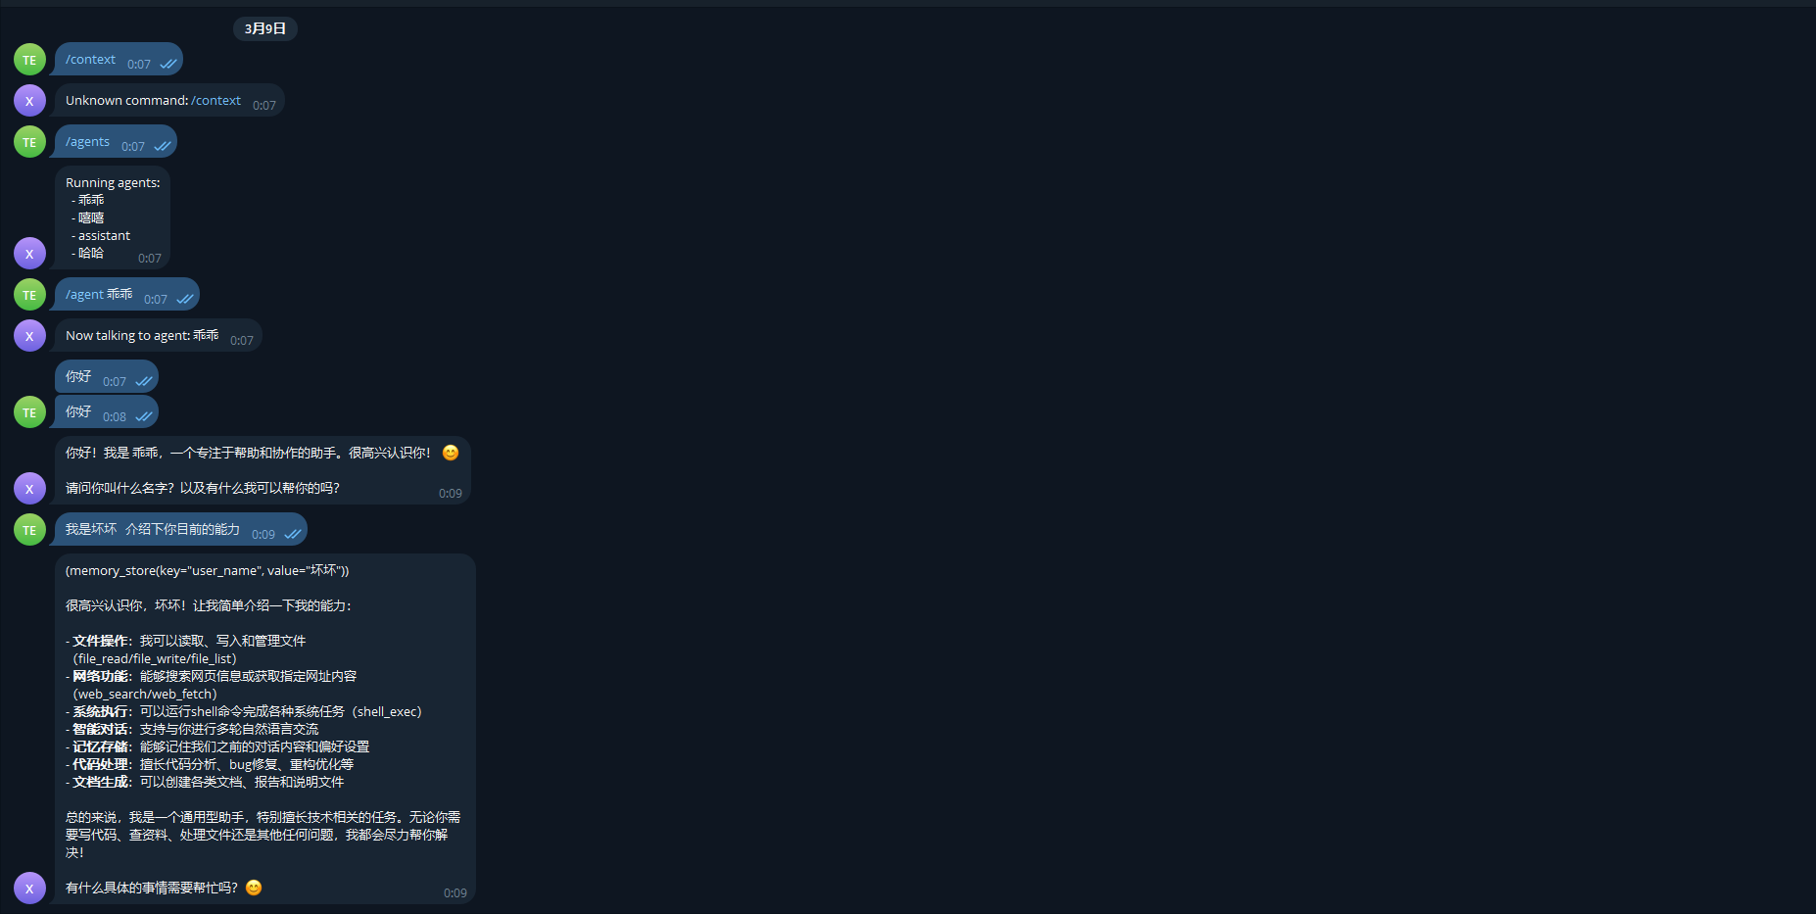Click the memory_store capabilities message bubble
The image size is (1816, 914).
pyautogui.click(x=265, y=729)
